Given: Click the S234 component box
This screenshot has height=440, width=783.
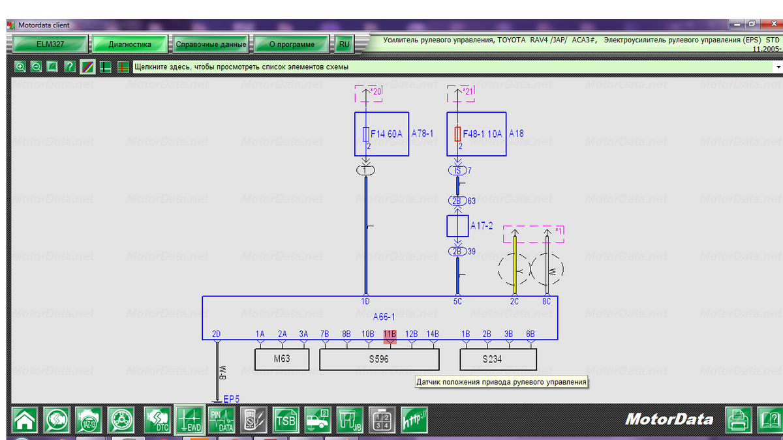Looking at the screenshot, I should tap(499, 359).
